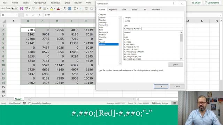Open Customize Quick Access Toolbar chevron
223x125 pixels.
[81, 9]
